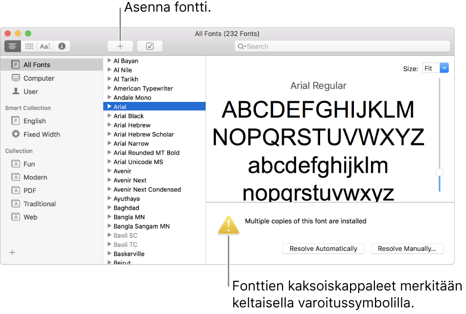Expand the Al Tarikh font family

coord(109,79)
